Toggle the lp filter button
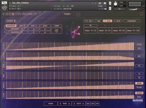Image resolution: width=146 pixels, height=108 pixels. (139, 73)
